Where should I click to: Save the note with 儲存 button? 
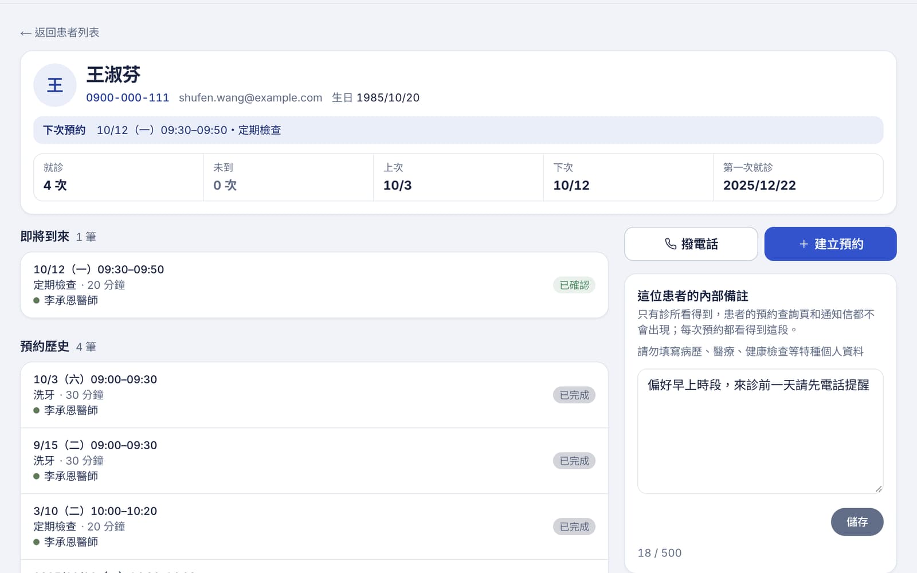click(857, 522)
